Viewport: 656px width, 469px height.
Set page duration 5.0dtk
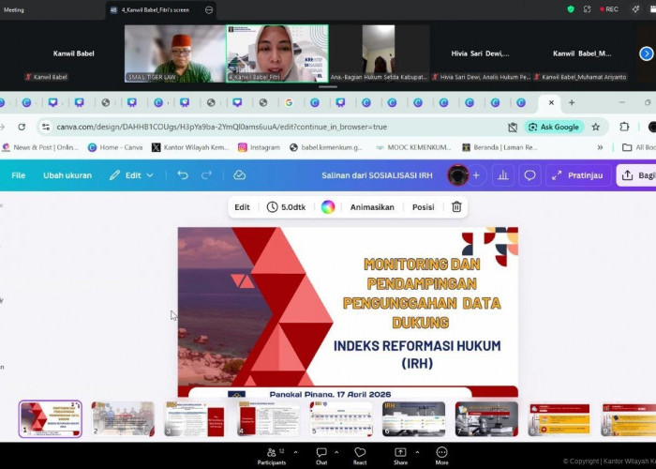(286, 207)
